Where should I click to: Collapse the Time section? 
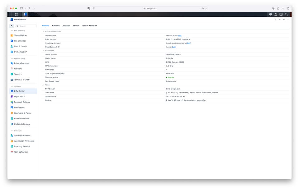[x=43, y=85]
